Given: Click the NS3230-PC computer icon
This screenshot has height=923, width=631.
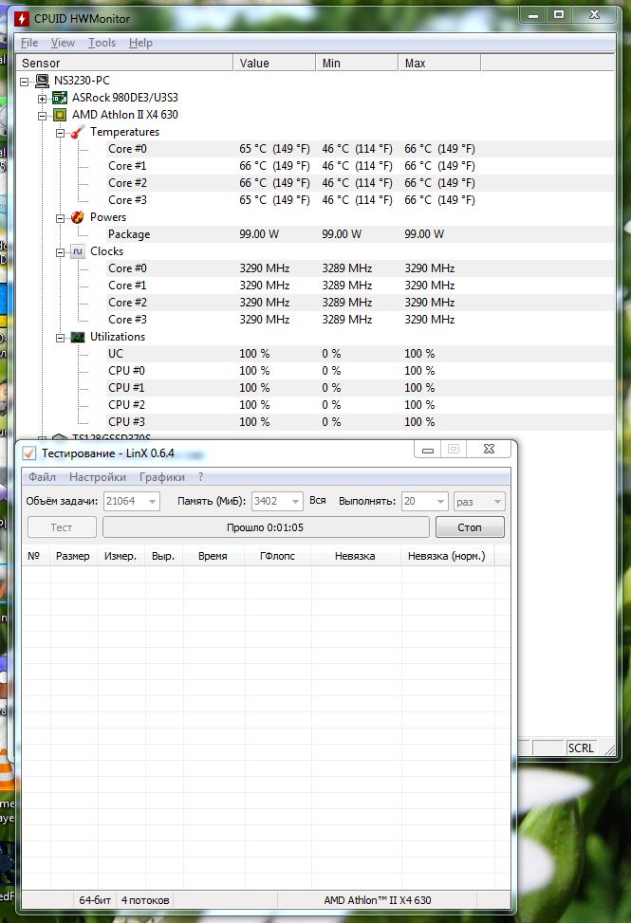Looking at the screenshot, I should tap(42, 81).
